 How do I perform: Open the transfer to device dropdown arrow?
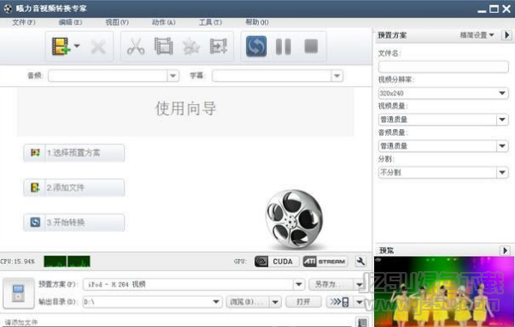(359, 302)
